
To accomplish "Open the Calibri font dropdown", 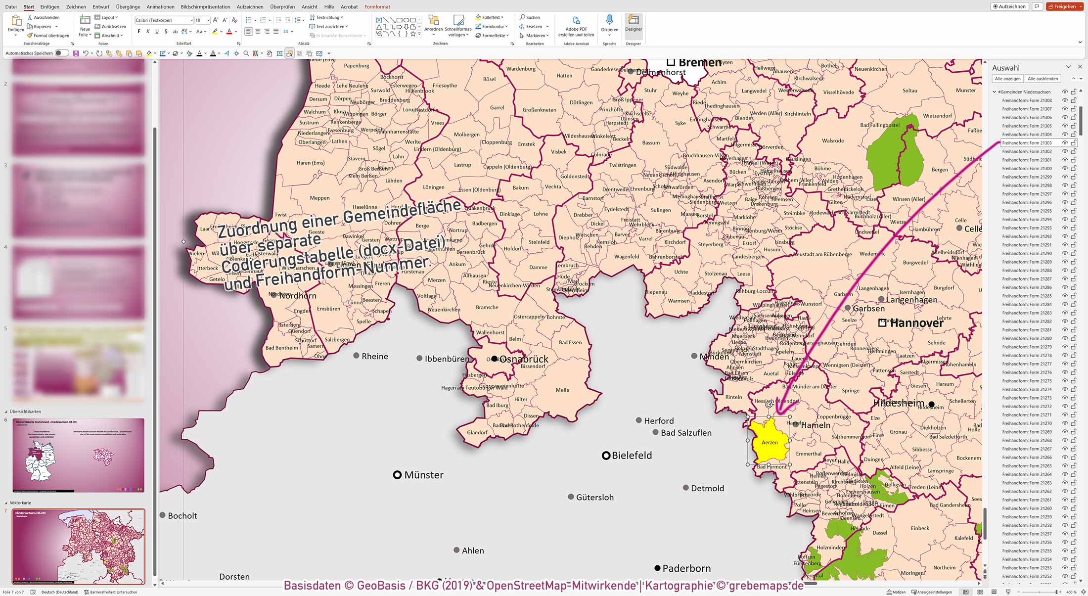I will [192, 20].
